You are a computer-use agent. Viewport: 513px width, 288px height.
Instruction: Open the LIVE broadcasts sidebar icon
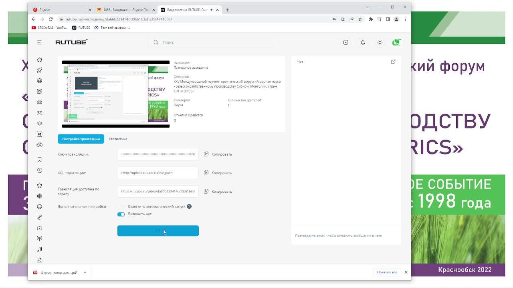(x=39, y=92)
